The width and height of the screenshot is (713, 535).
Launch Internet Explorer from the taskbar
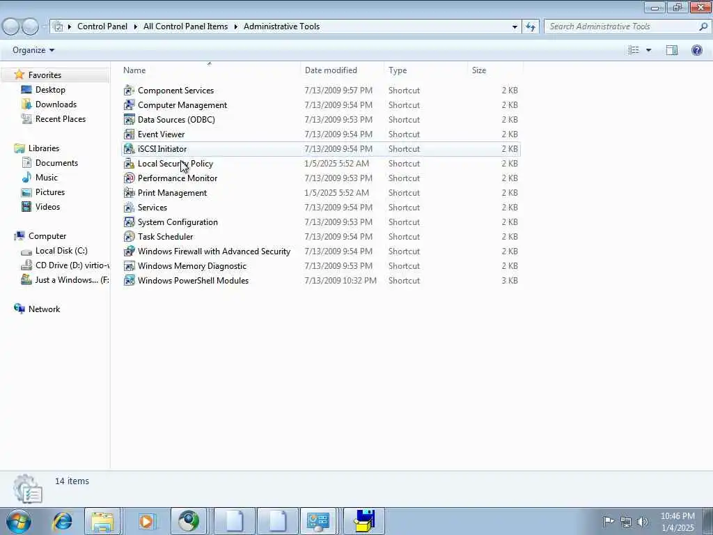tap(62, 521)
